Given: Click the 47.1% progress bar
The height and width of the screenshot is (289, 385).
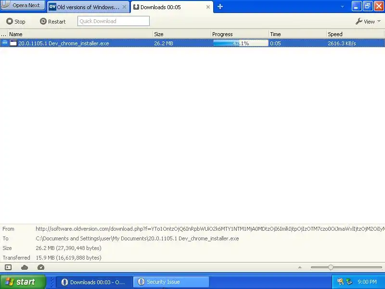Looking at the screenshot, I should [241, 43].
